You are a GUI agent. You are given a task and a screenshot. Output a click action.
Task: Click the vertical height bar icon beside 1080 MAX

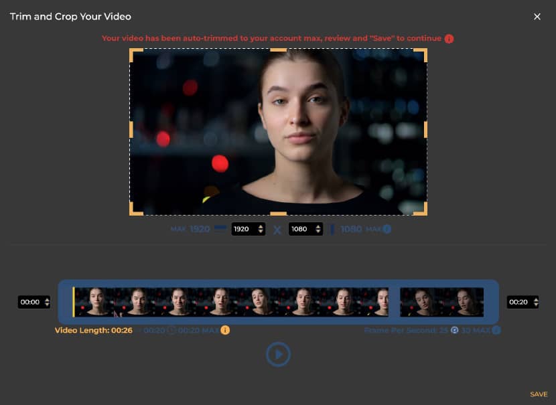pyautogui.click(x=332, y=229)
